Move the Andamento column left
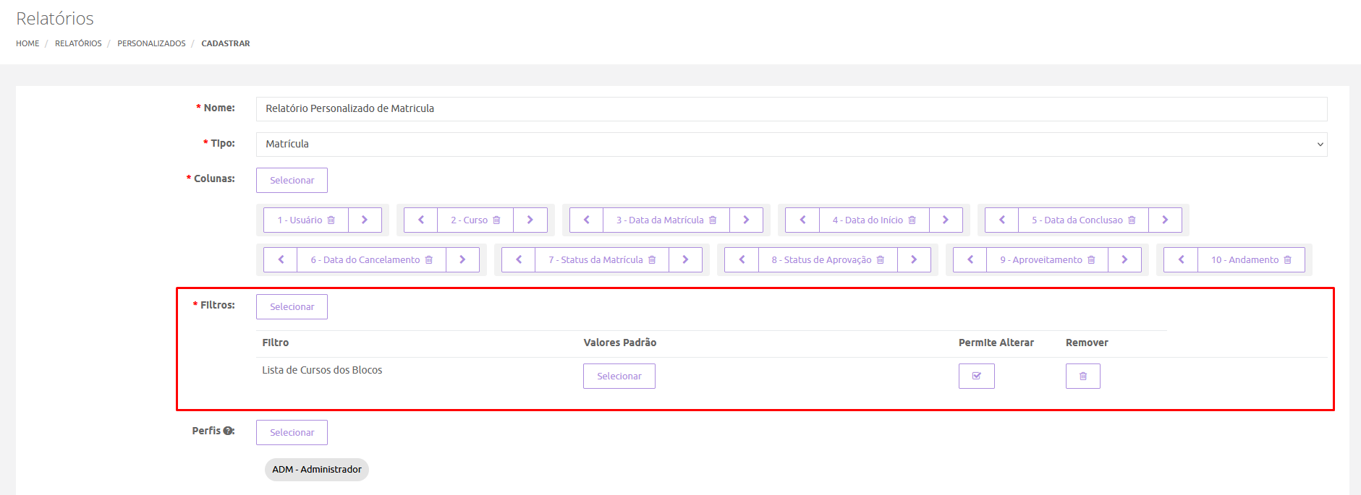Image resolution: width=1361 pixels, height=495 pixels. (x=1181, y=260)
